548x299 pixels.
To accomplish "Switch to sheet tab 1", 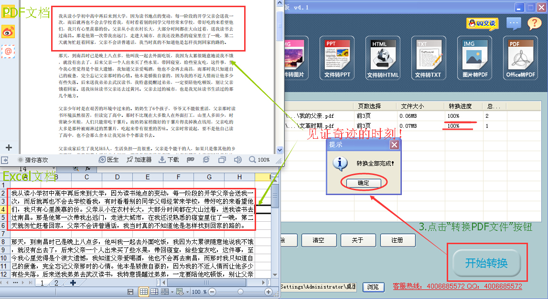I will coord(43,283).
